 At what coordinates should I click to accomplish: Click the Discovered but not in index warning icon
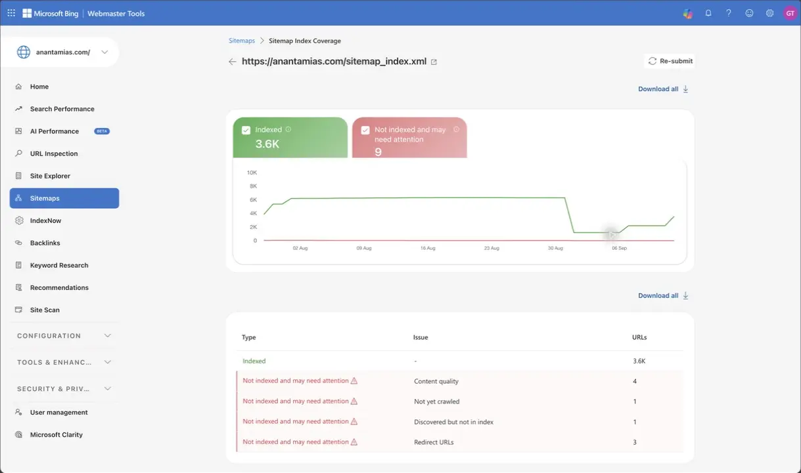click(x=354, y=421)
